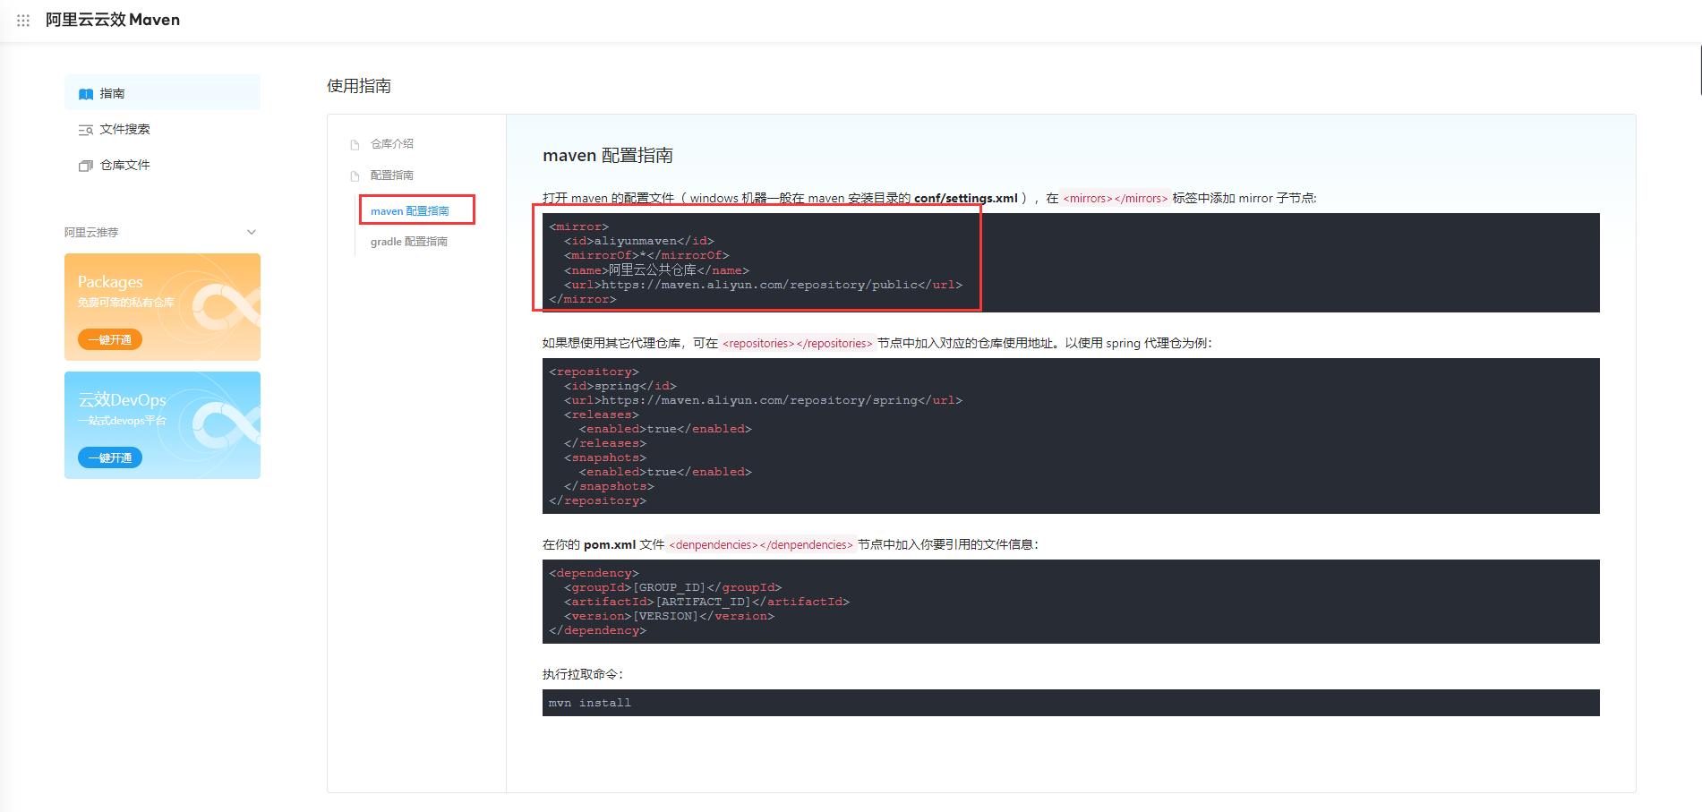The width and height of the screenshot is (1702, 812).
Task: Collapse the 阿里云推荐 section chevron
Action: point(252,232)
